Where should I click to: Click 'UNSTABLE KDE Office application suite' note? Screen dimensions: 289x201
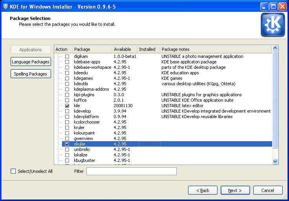click(x=198, y=100)
